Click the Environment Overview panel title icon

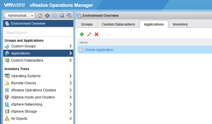[x=79, y=16]
